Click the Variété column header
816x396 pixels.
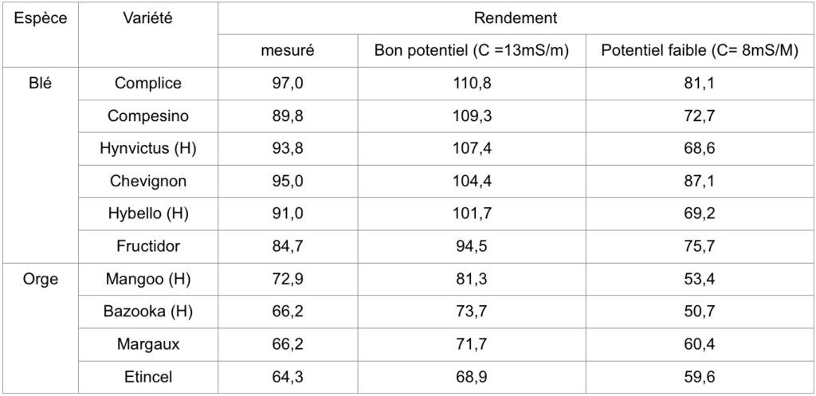tap(147, 18)
